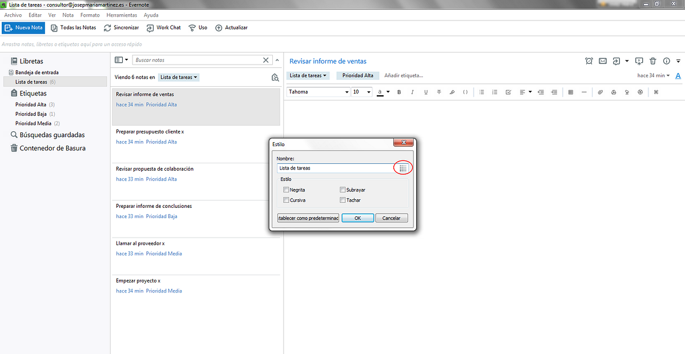Click the note info icon
This screenshot has height=354, width=685.
click(x=666, y=61)
